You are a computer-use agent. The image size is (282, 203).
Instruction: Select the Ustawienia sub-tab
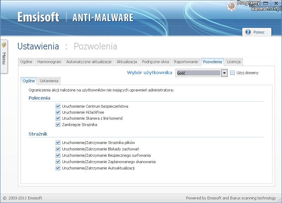49,81
